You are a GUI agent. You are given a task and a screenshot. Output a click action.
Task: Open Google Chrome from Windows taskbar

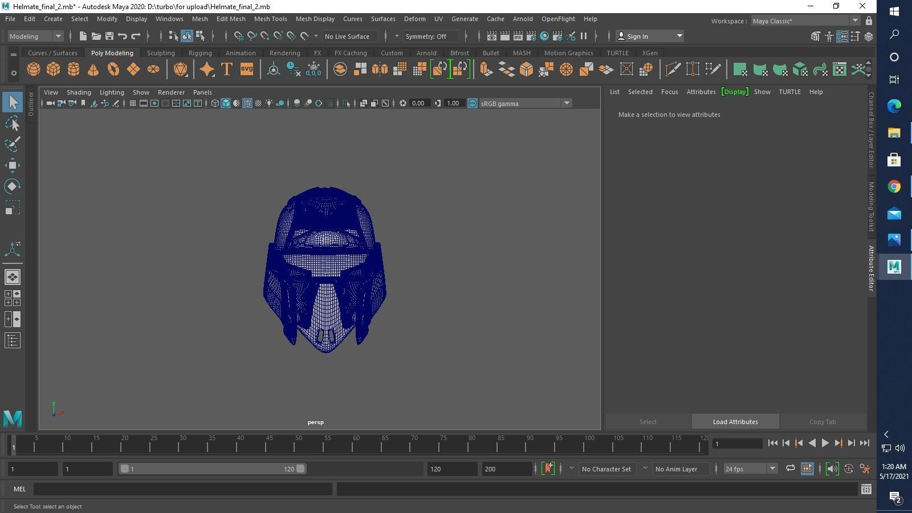[x=894, y=186]
